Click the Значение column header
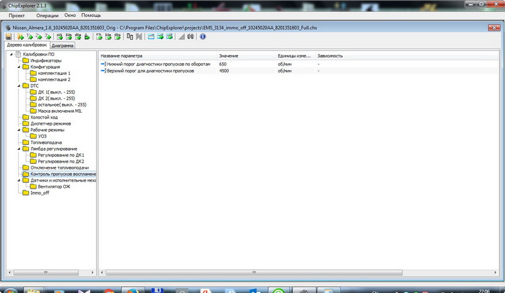This screenshot has width=505, height=293. (x=229, y=55)
